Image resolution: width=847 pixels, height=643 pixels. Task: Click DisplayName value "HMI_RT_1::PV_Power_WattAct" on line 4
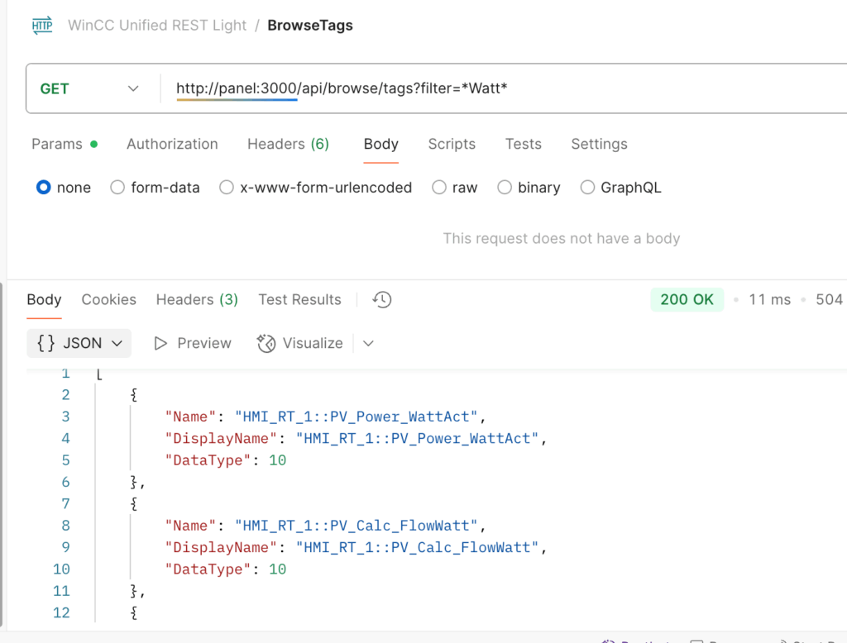point(417,438)
